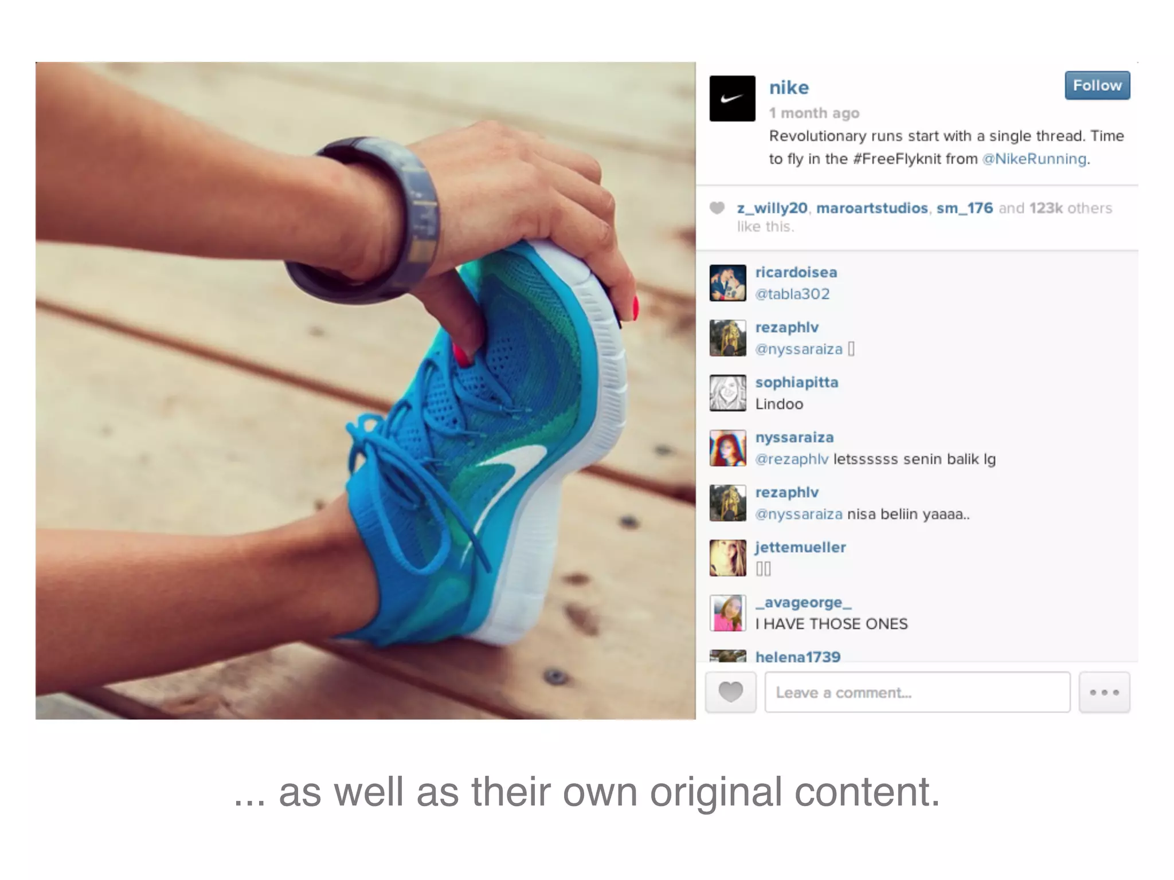Click into the Leave a comment field
The height and width of the screenshot is (880, 1174).
pos(917,692)
